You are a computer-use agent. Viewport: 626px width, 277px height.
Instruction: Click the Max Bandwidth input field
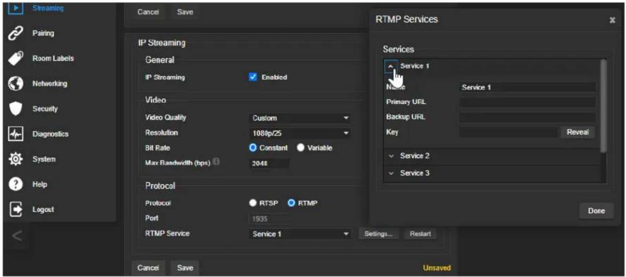click(x=269, y=163)
